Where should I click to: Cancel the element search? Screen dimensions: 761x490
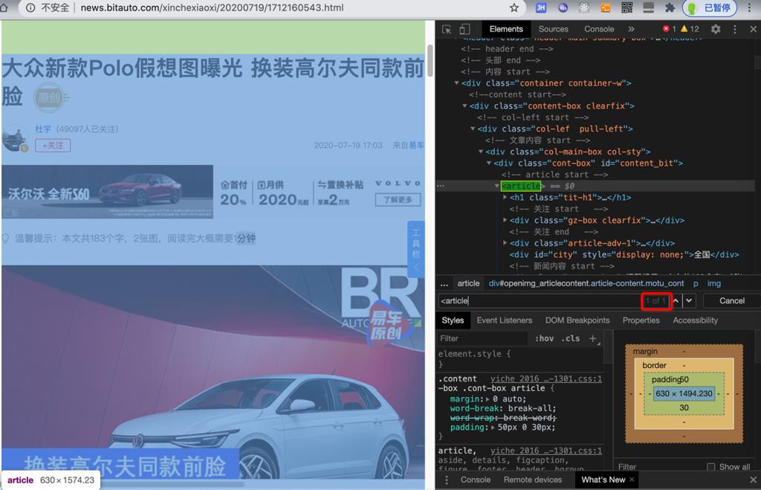(731, 300)
